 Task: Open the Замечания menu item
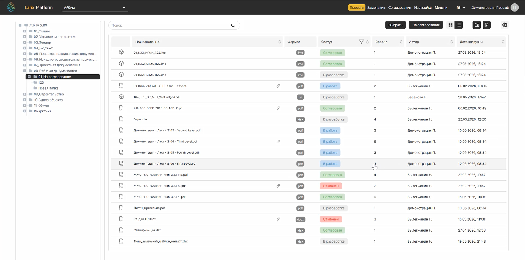pos(376,8)
